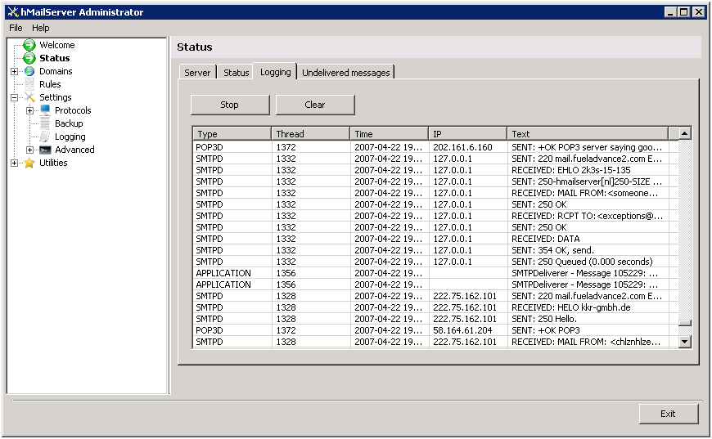Click the green Welcome arrow icon
Screen dimensions: 712x439
pyautogui.click(x=29, y=45)
